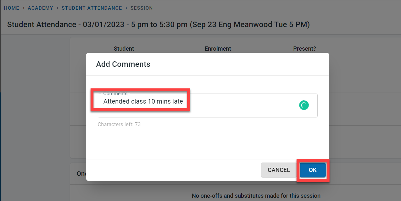Screen dimensions: 401x201
Task: Click the chevron after ACADEMY breadcrumb
Action: (x=57, y=8)
